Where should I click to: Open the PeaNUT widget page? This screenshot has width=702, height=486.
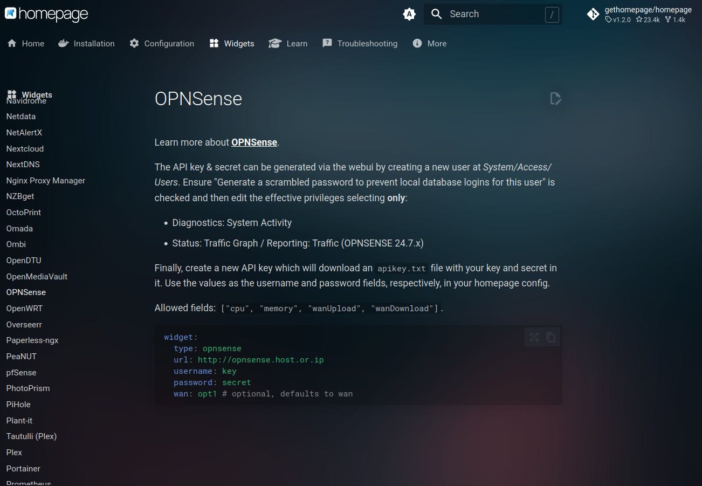pos(22,357)
